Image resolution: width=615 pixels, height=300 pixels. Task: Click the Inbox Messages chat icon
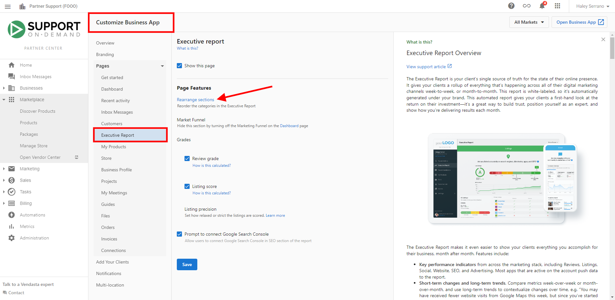coord(12,77)
